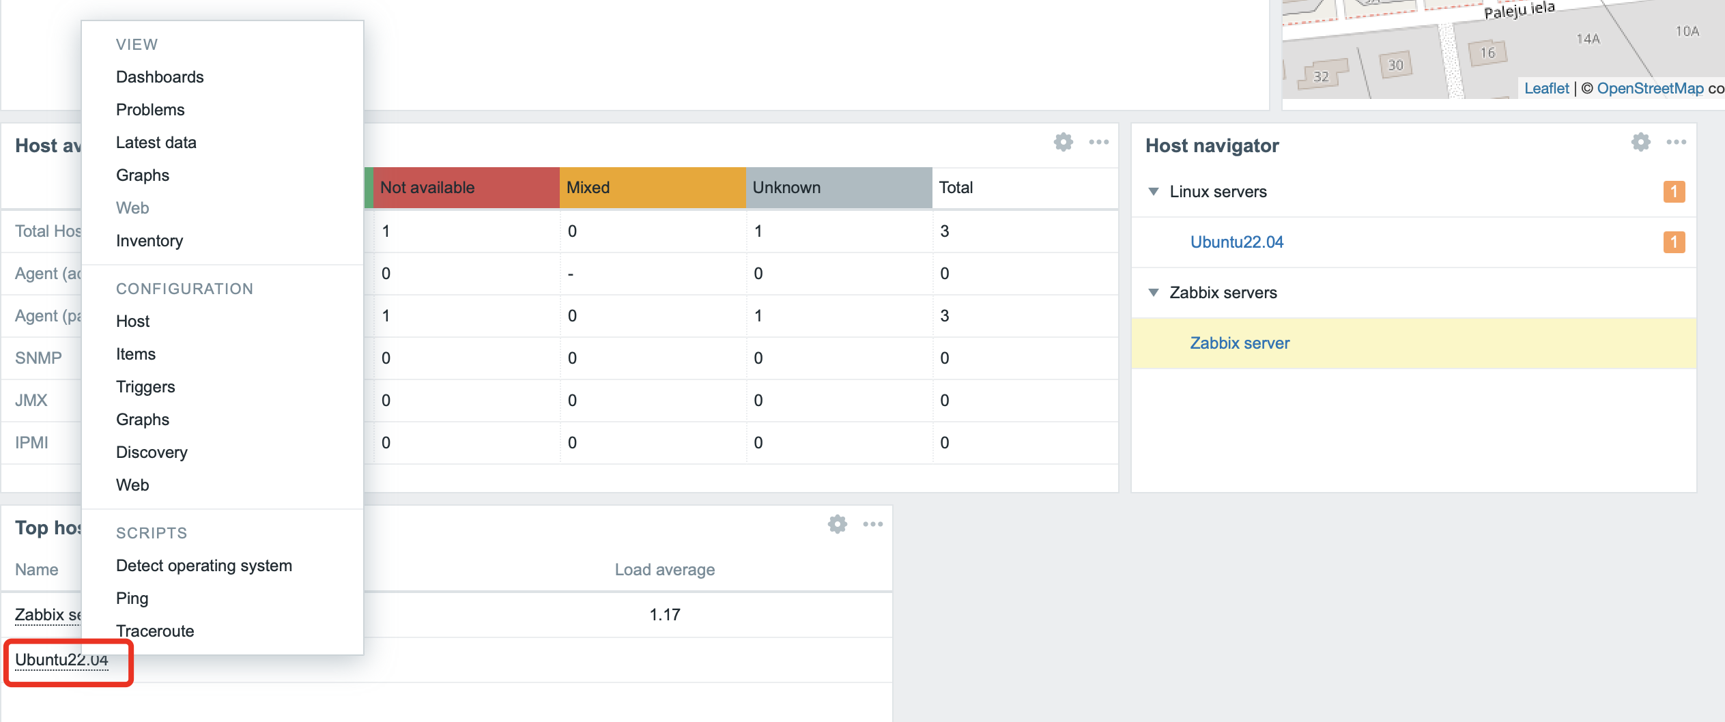Click Top hosts widget gear icon
Viewport: 1725px width, 722px height.
837,524
